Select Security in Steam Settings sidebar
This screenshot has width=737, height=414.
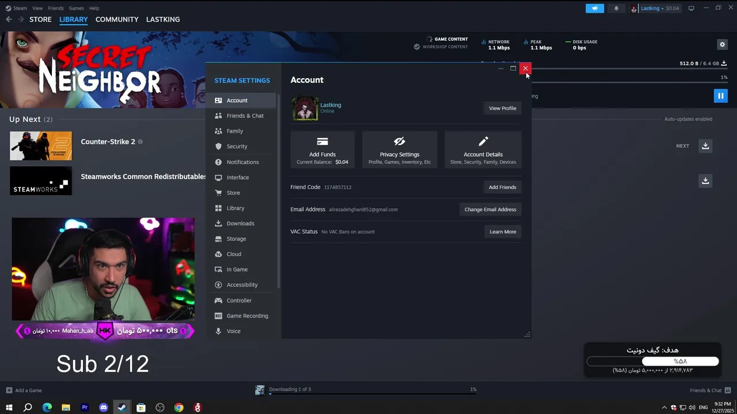point(242,146)
